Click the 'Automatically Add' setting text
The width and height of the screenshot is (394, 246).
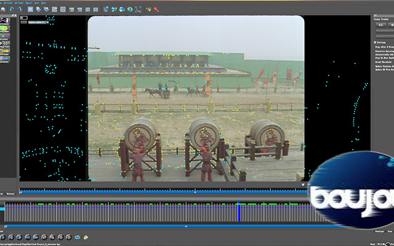point(384,55)
